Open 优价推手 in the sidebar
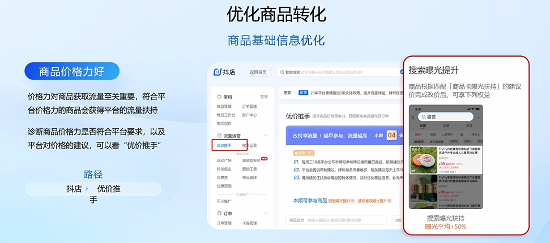 (224, 146)
